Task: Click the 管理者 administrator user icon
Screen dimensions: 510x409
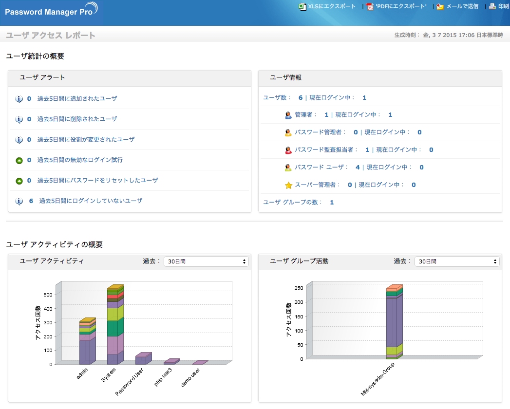Action: [288, 115]
